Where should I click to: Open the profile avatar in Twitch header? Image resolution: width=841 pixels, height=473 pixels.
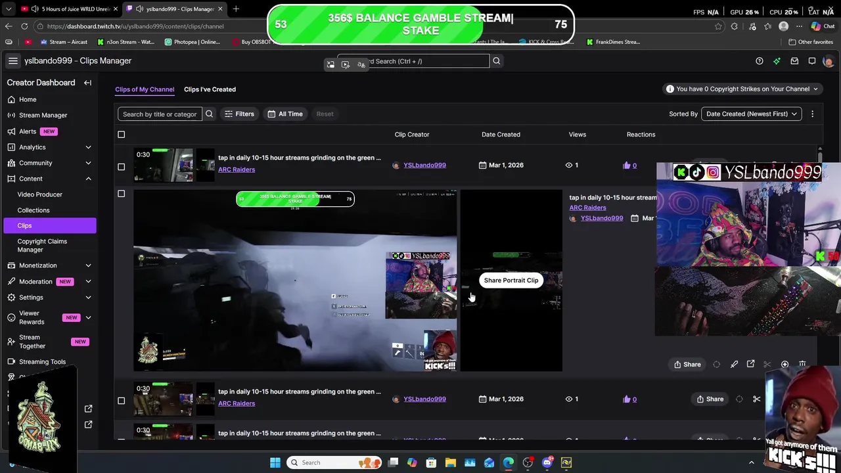click(x=829, y=61)
